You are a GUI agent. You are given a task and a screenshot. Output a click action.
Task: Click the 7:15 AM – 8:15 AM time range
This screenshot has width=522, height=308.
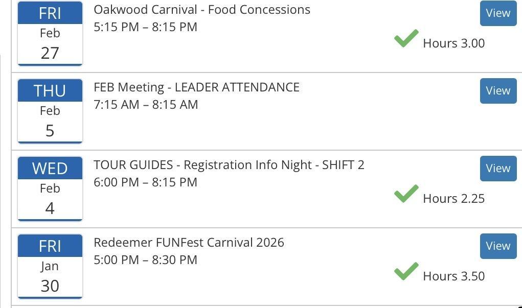[x=146, y=105]
